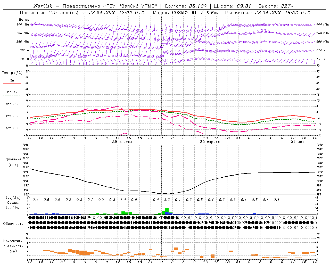Click the '(км)' unit under convective cloudiness
The image size is (330, 264).
tap(13, 251)
